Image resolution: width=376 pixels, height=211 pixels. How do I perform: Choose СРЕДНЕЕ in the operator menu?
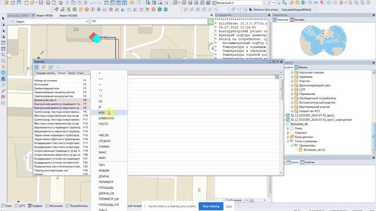109,141
